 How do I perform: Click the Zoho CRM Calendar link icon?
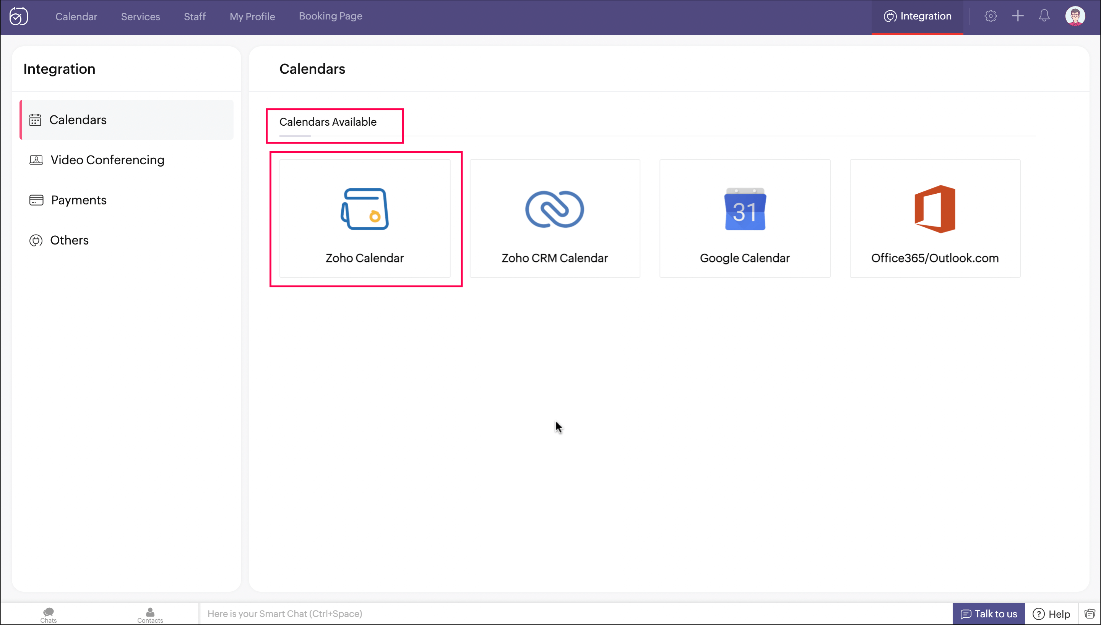pyautogui.click(x=554, y=209)
